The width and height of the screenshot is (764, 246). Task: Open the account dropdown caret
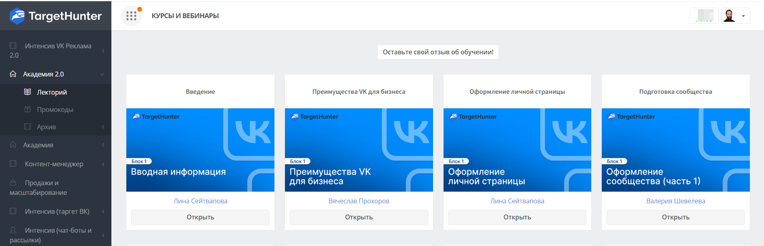point(743,16)
